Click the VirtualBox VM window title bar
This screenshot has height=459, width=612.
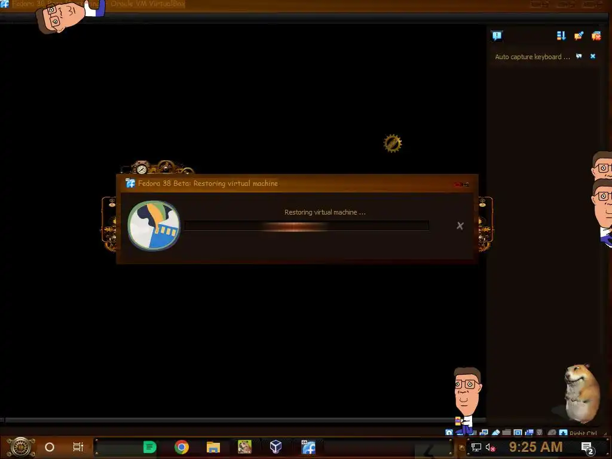click(x=306, y=4)
